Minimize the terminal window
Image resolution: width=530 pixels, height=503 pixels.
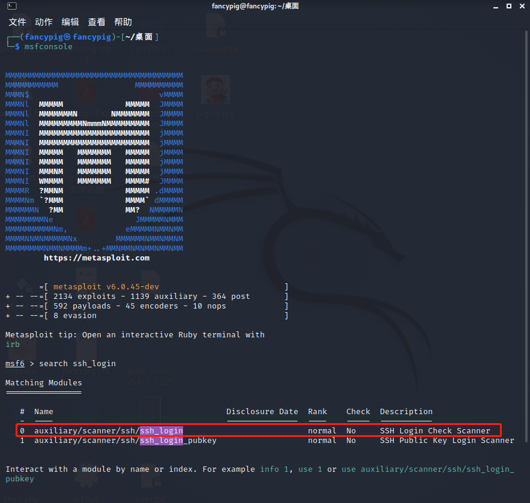496,7
